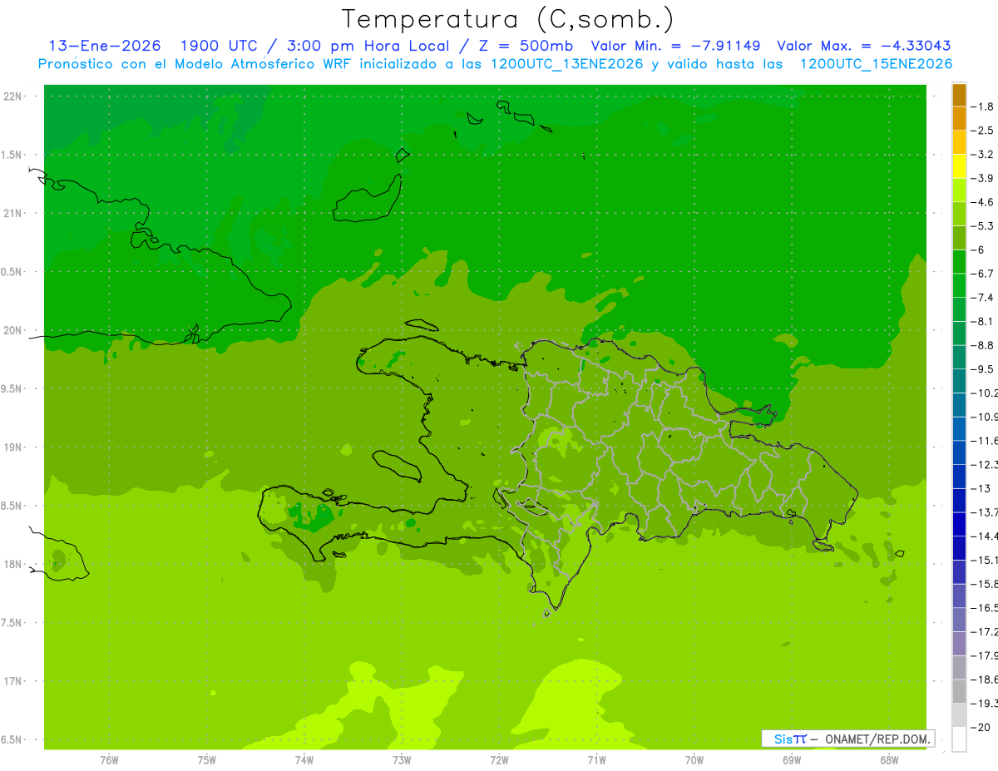Click the '21N' latitude label

(x=13, y=213)
